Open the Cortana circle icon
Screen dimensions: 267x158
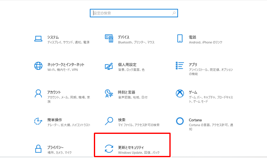coord(180,121)
